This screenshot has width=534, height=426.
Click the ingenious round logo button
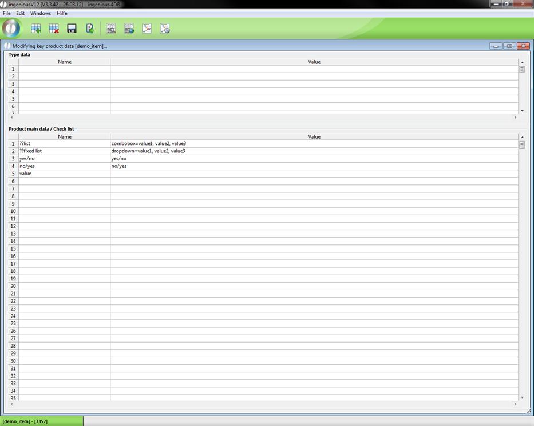pos(11,28)
